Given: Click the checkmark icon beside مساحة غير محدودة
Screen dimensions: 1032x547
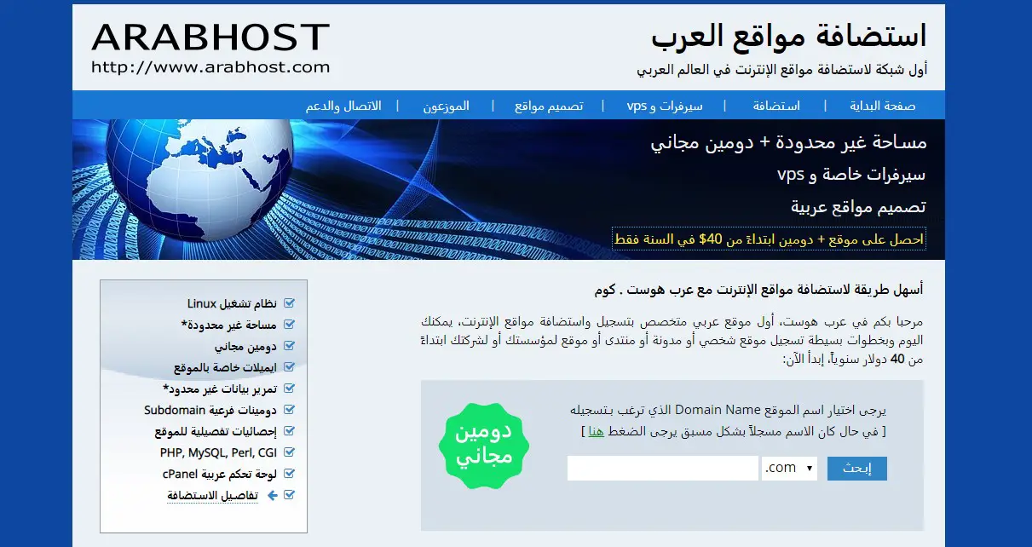Looking at the screenshot, I should click(289, 325).
